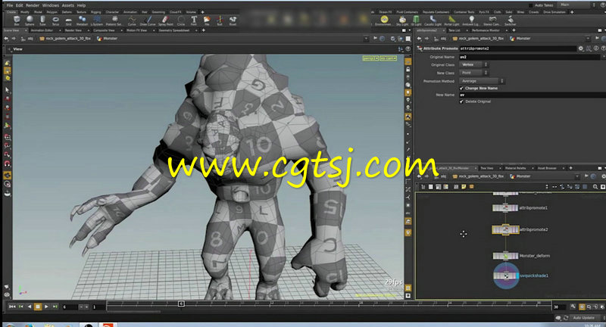Open parameter gear menu for attribpromote2
This screenshot has width=606, height=327.
coord(580,48)
